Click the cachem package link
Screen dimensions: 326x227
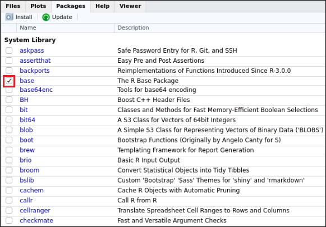click(x=31, y=190)
